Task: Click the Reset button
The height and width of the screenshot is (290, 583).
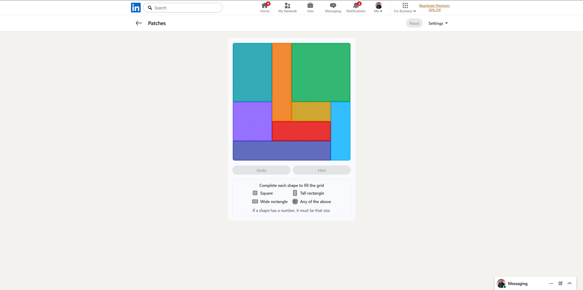Action: 414,23
